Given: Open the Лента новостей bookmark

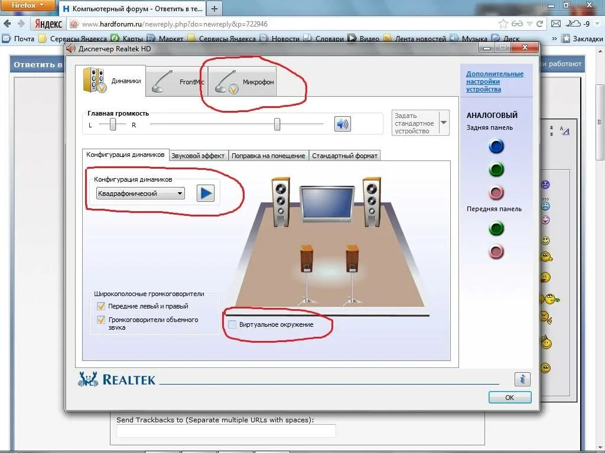Looking at the screenshot, I should 415,38.
